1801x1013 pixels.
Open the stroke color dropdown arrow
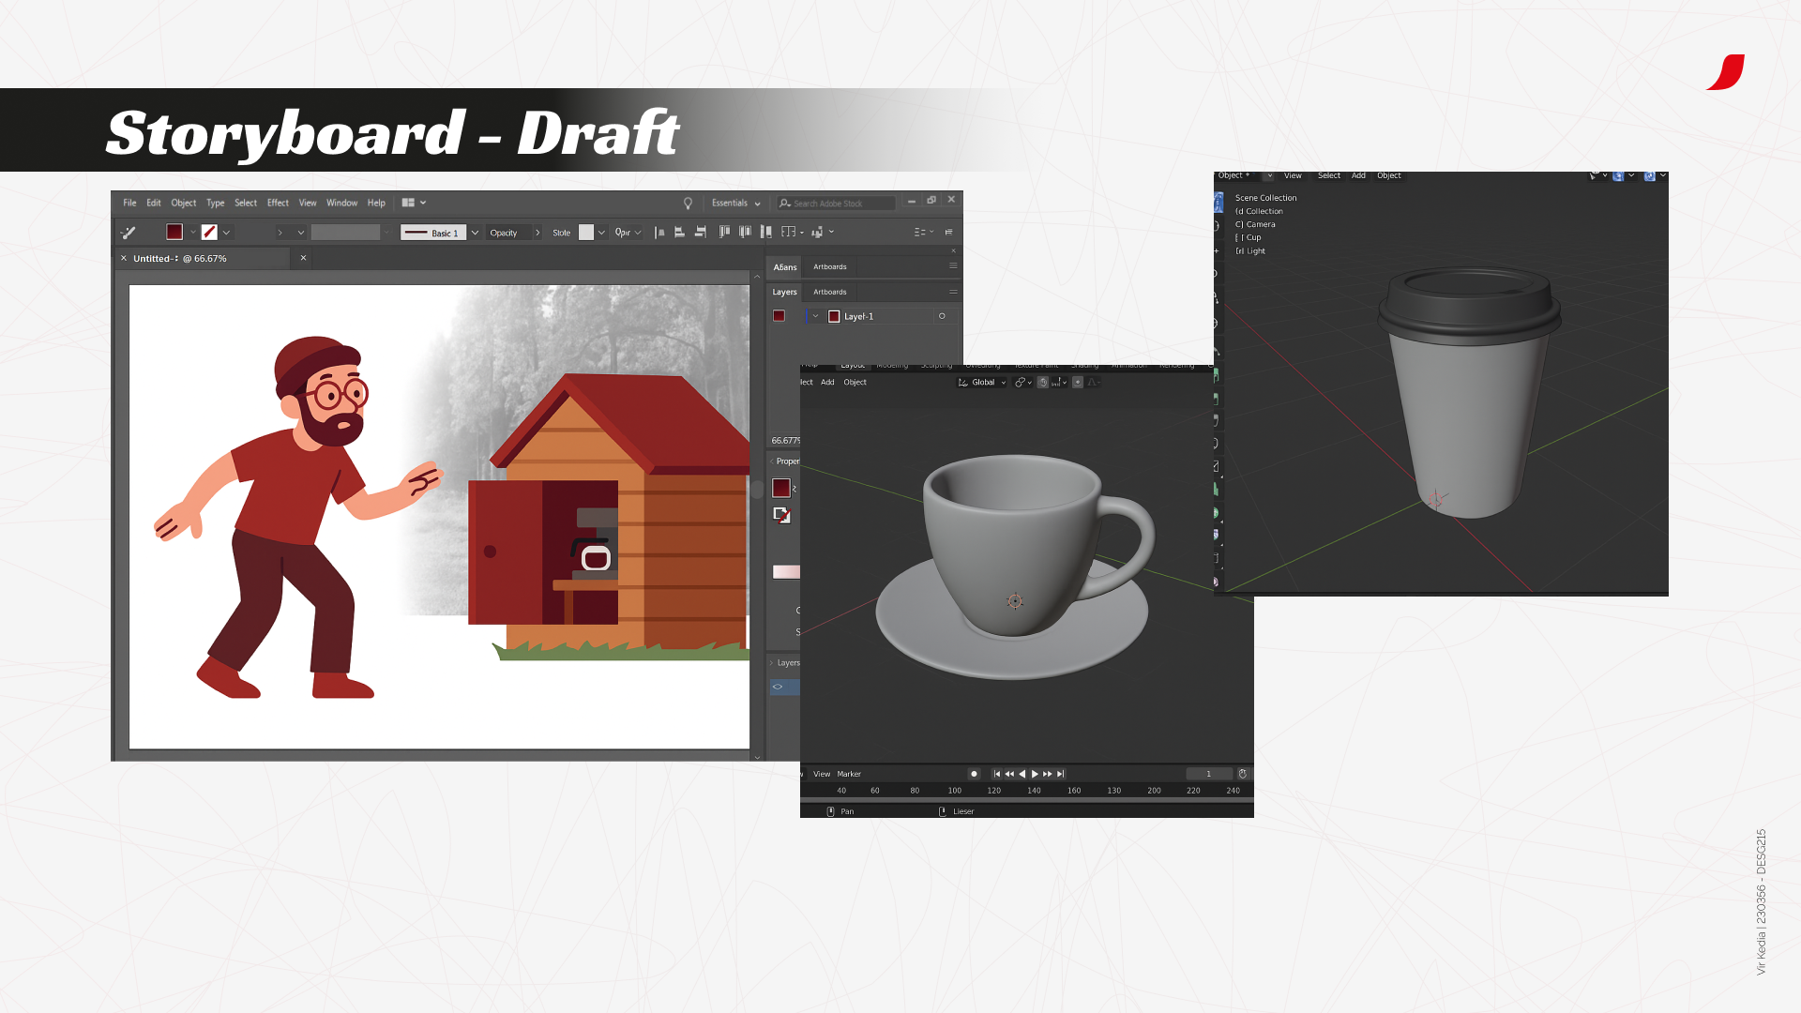click(x=226, y=233)
